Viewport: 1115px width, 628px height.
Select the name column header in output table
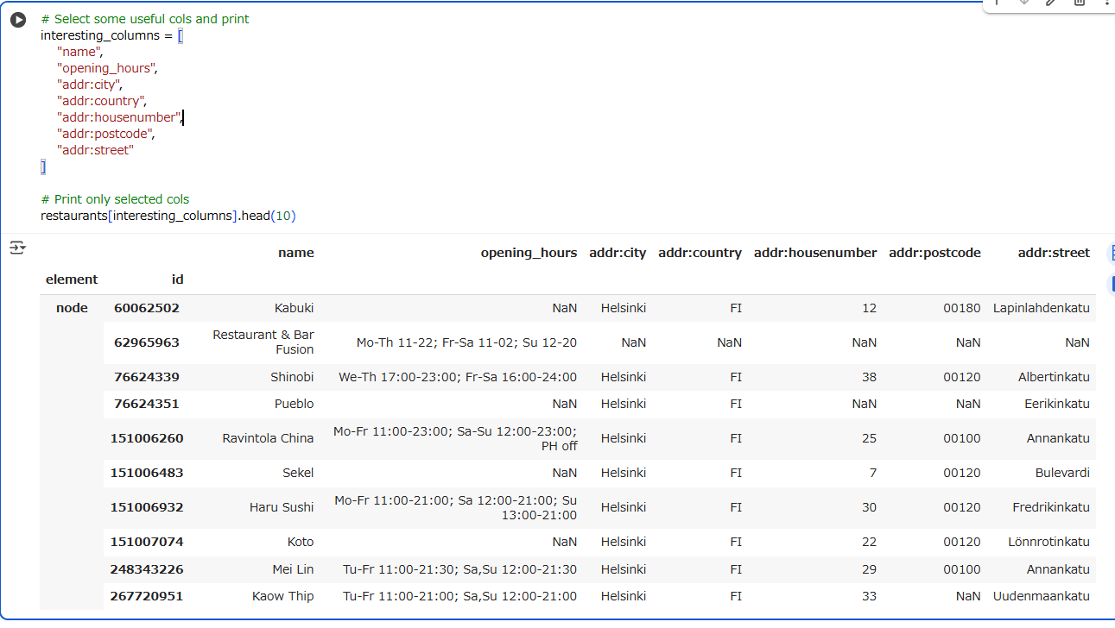(296, 253)
